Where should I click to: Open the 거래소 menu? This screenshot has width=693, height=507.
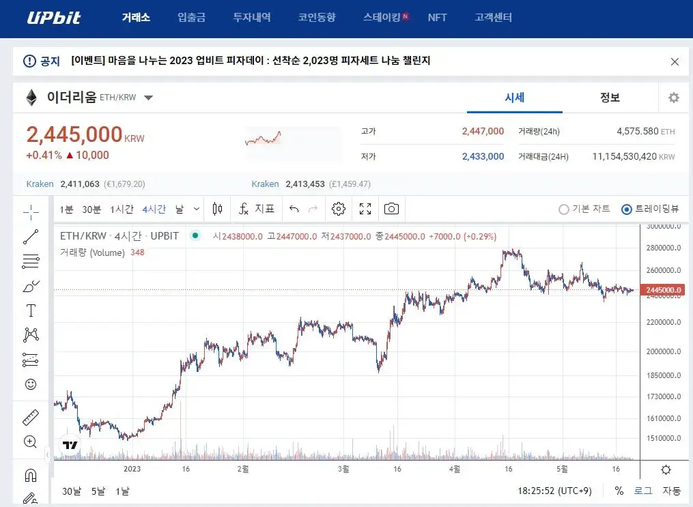(x=136, y=17)
